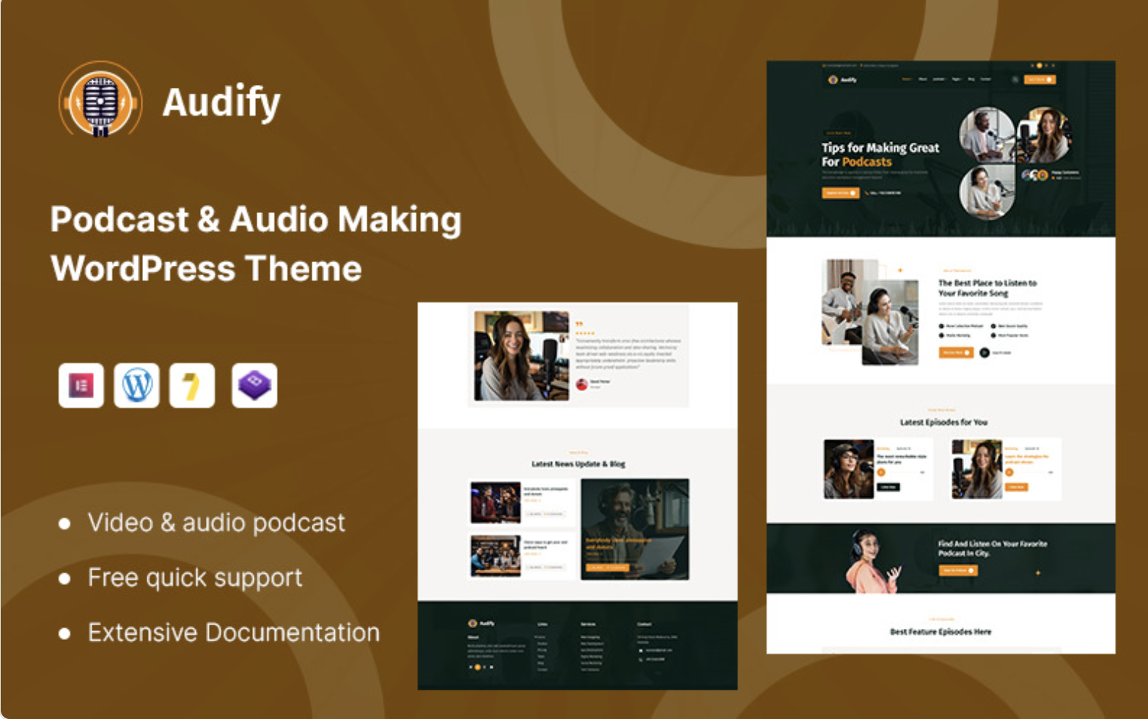Click the orange hero button under Podcasts headline
This screenshot has width=1148, height=719.
point(840,193)
